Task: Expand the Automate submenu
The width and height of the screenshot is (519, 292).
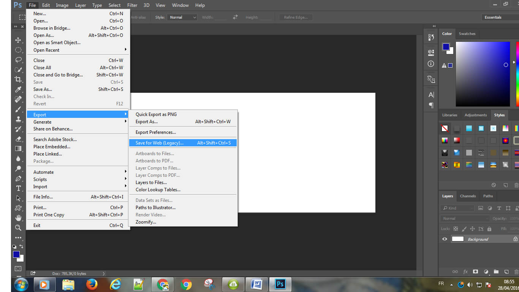Action: [x=79, y=172]
